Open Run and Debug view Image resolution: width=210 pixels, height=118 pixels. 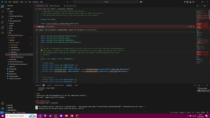(x=2, y=22)
